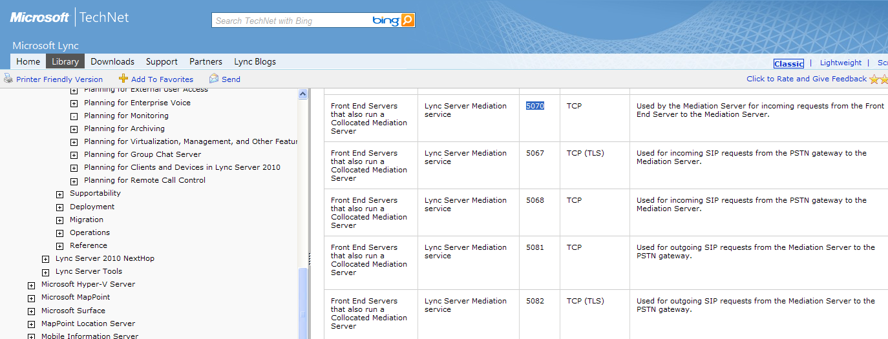Click the envelope icon beside Send
Image resolution: width=888 pixels, height=339 pixels.
(x=214, y=79)
